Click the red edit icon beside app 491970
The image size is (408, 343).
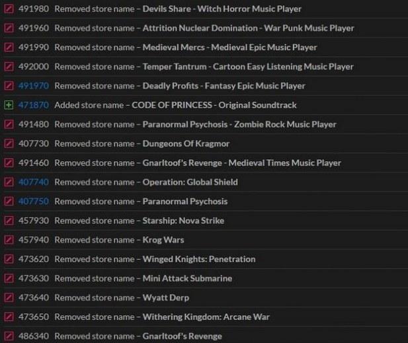click(x=9, y=86)
